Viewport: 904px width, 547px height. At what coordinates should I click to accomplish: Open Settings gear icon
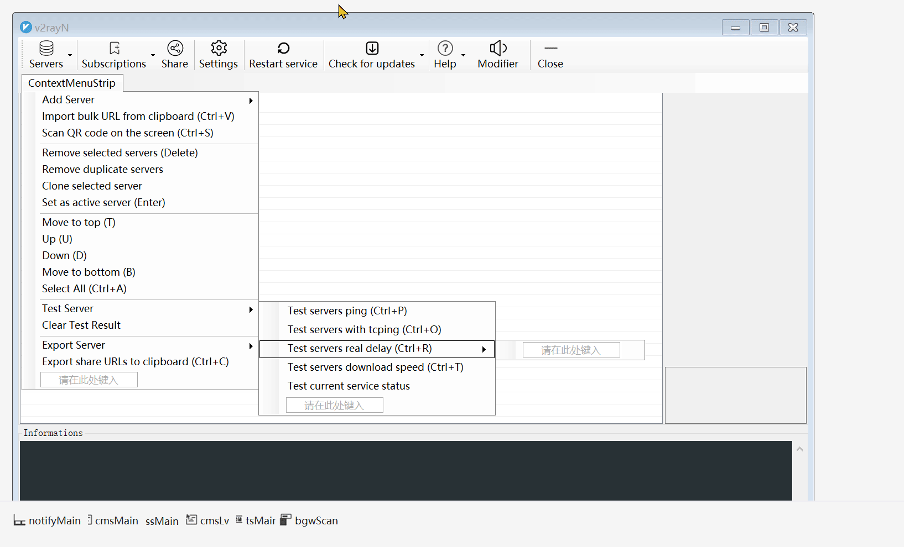tap(219, 49)
